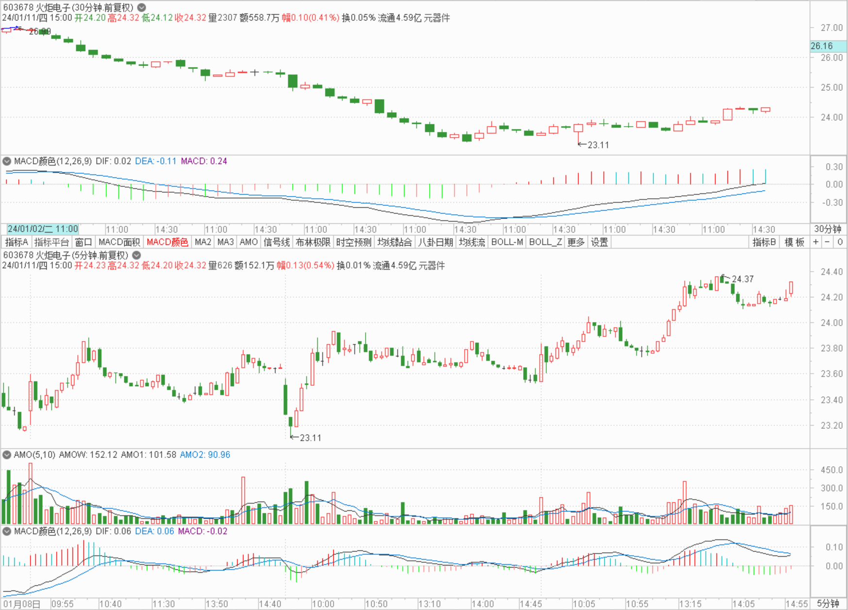Open dropdown beside 30分钟 chart title
The width and height of the screenshot is (848, 610).
(141, 8)
